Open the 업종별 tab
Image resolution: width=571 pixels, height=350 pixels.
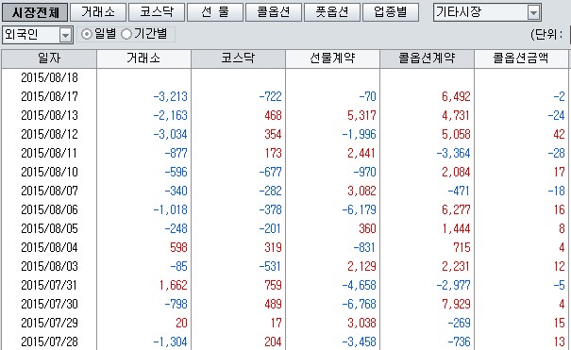pyautogui.click(x=391, y=12)
